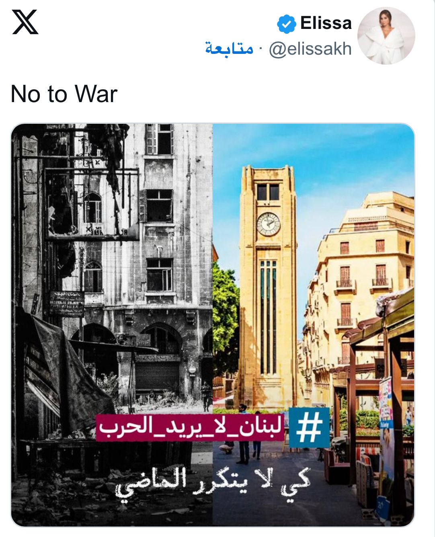
Task: Click the old Arabic sign on ruined building
Action: point(67,304)
